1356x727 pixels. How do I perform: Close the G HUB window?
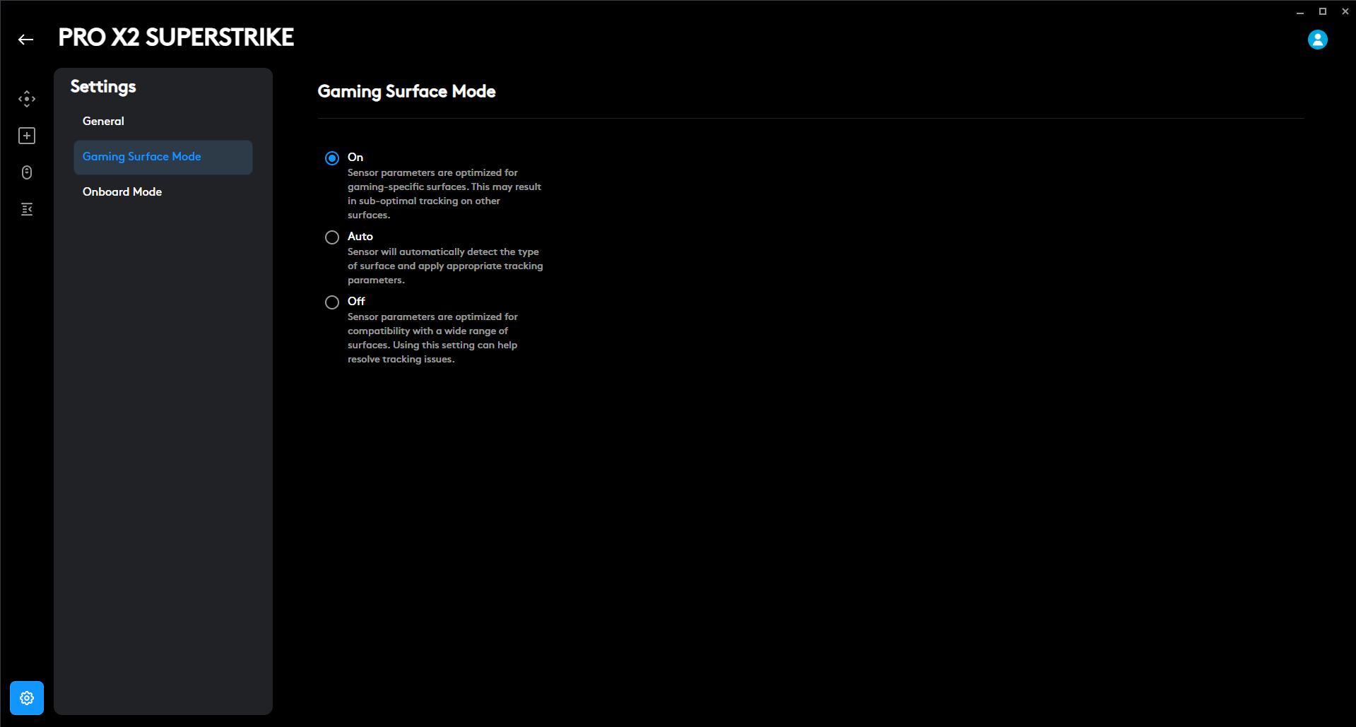1345,12
